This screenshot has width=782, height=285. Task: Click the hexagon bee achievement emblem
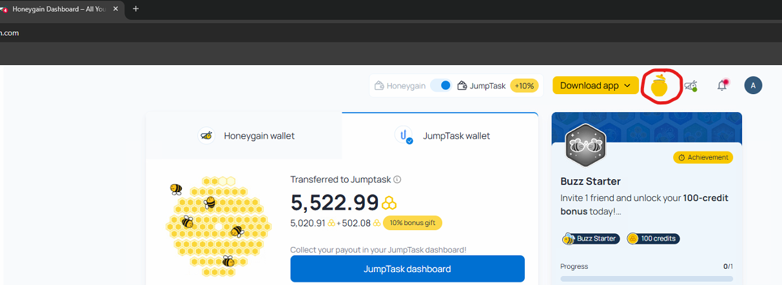tap(585, 145)
